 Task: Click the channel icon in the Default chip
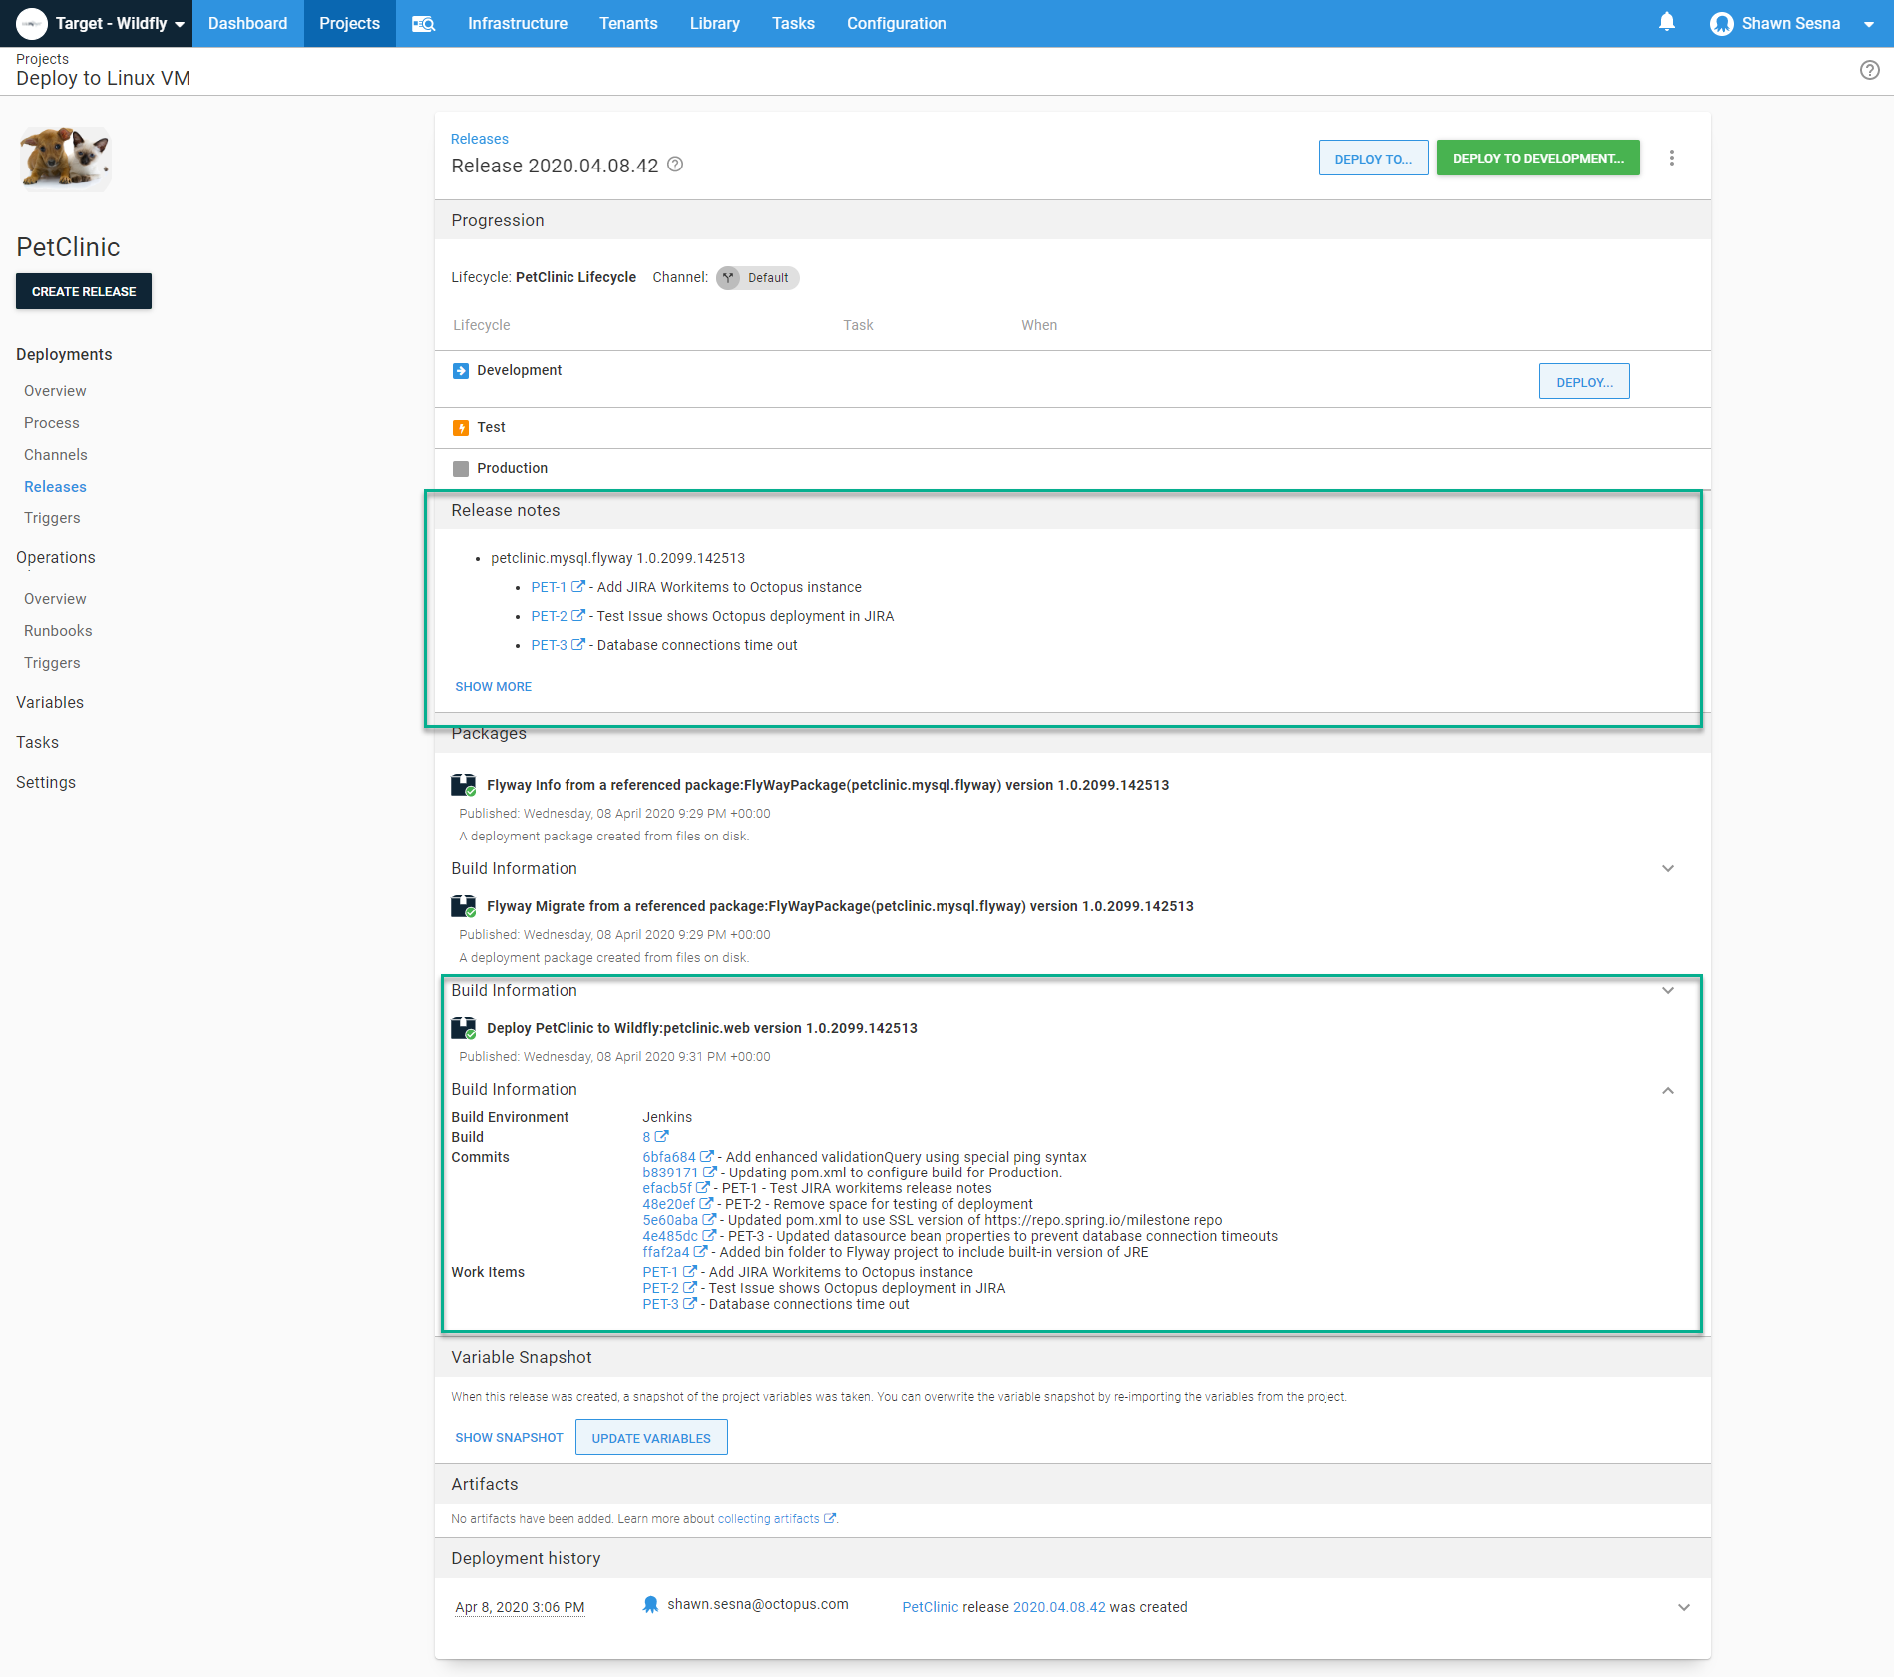click(728, 278)
